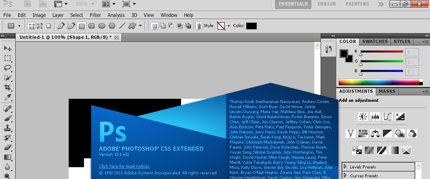Expand the Curves Presets list
Viewport: 430px width, 179px height.
pos(345,175)
